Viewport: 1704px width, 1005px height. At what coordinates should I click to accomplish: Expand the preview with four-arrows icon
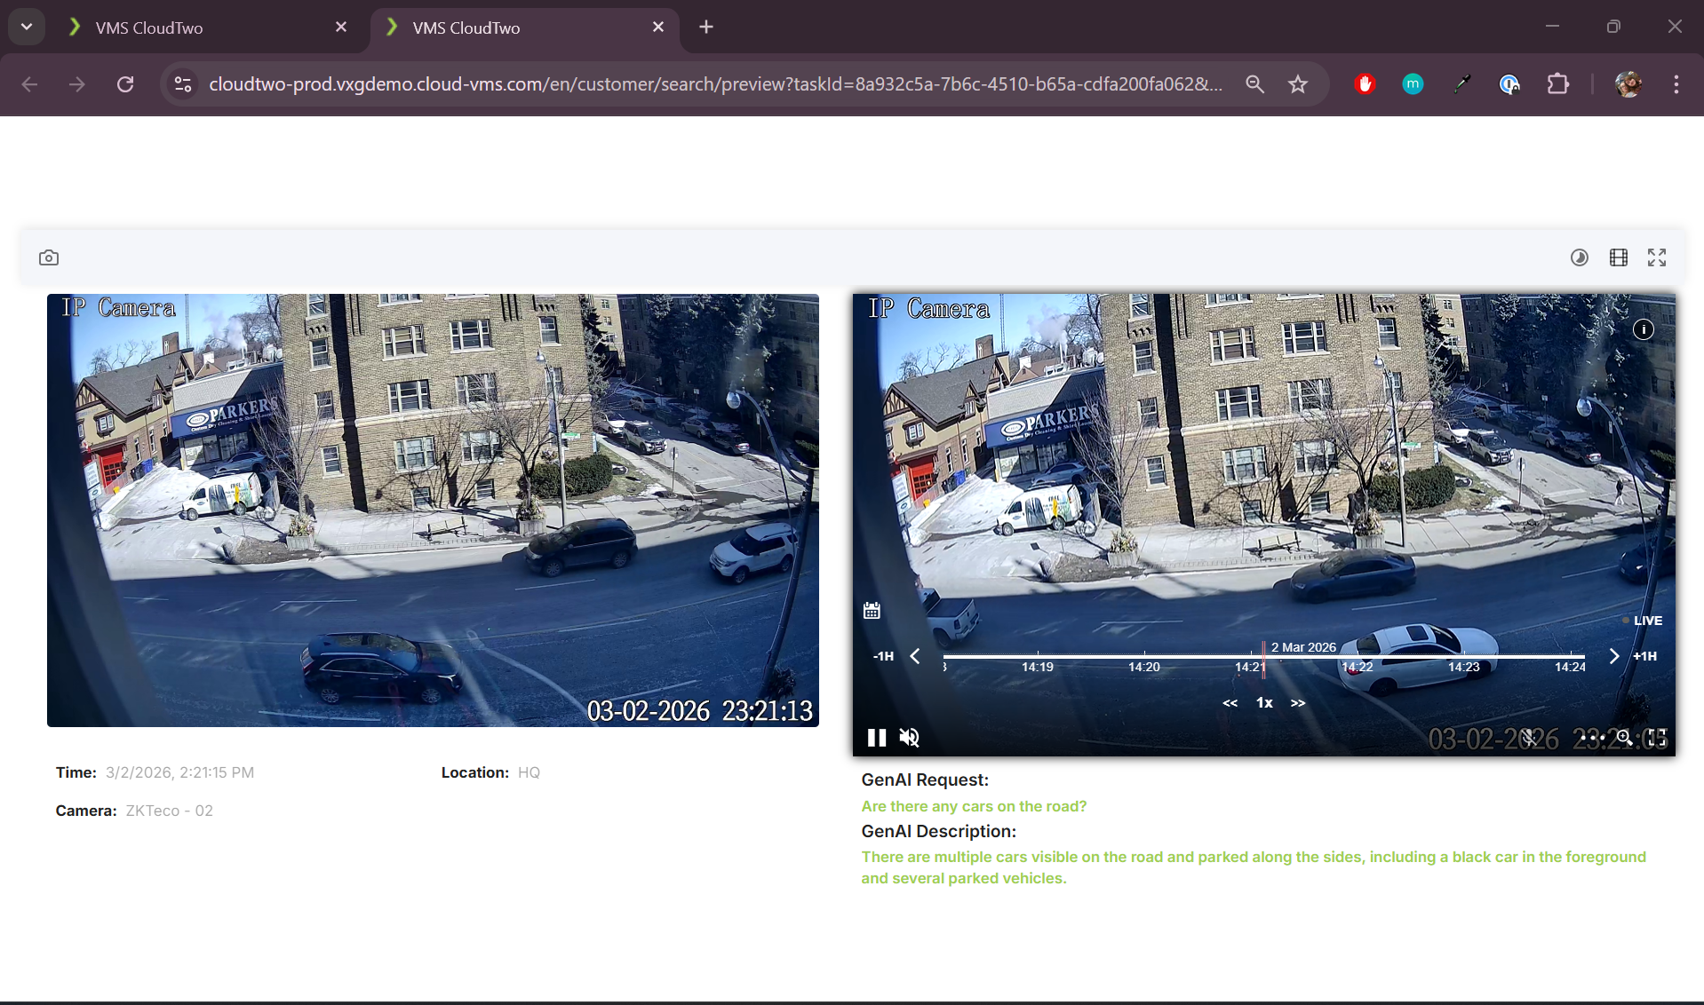(1656, 257)
